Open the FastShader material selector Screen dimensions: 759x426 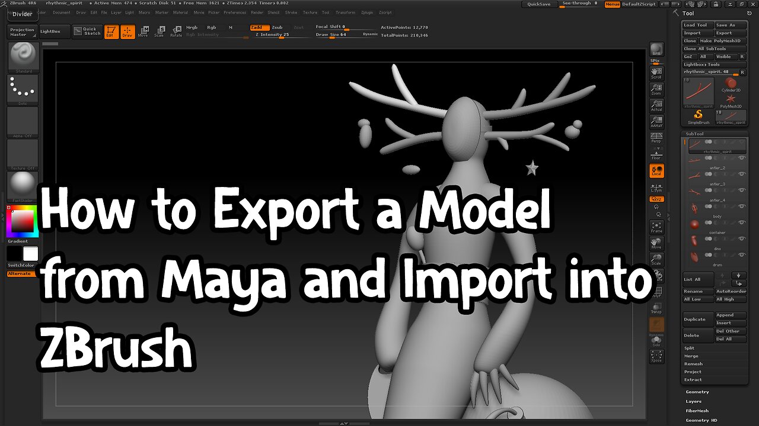23,187
